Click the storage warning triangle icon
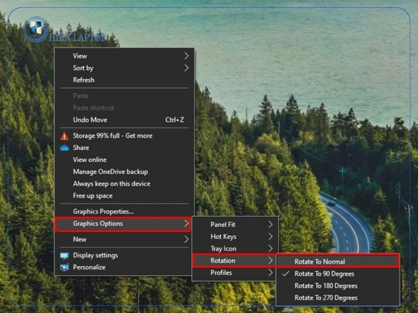Image resolution: width=418 pixels, height=313 pixels. [64, 136]
